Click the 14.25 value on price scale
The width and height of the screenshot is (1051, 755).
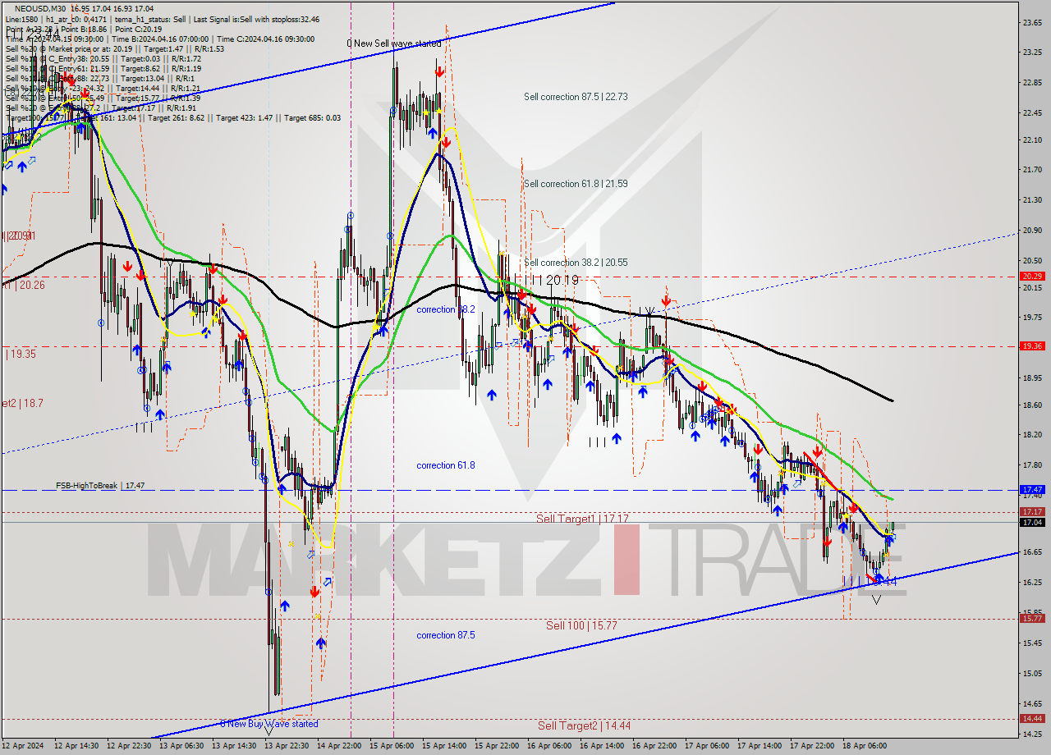click(1032, 734)
